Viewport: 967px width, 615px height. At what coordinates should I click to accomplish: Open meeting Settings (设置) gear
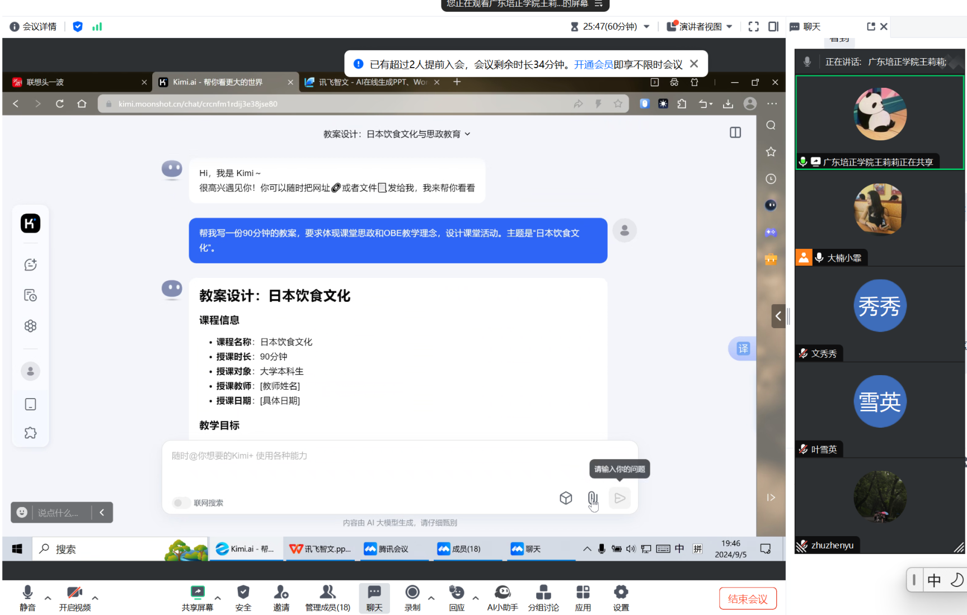(621, 593)
